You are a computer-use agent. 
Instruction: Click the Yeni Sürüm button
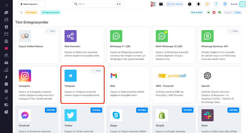pos(175,4)
